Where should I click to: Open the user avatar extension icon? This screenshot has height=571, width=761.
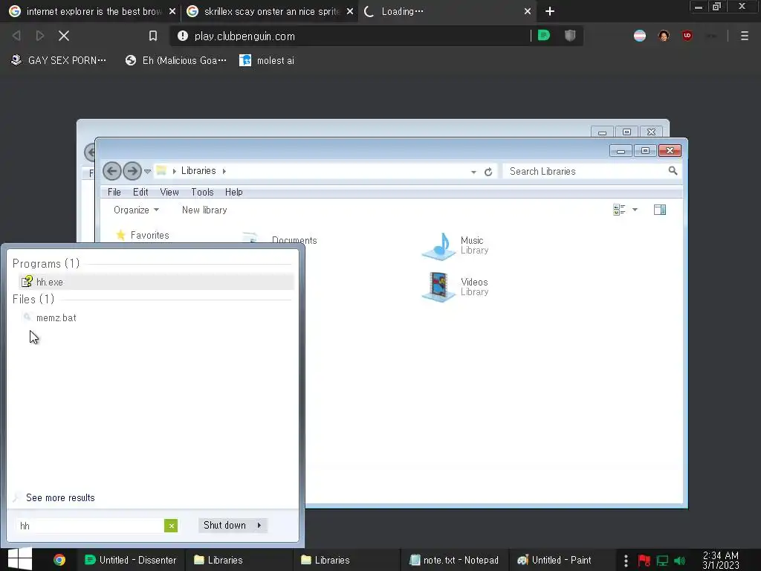pyautogui.click(x=664, y=36)
